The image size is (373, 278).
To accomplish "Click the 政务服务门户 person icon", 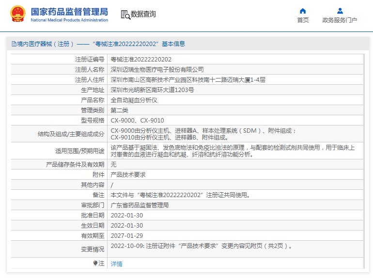I will [x=340, y=11].
